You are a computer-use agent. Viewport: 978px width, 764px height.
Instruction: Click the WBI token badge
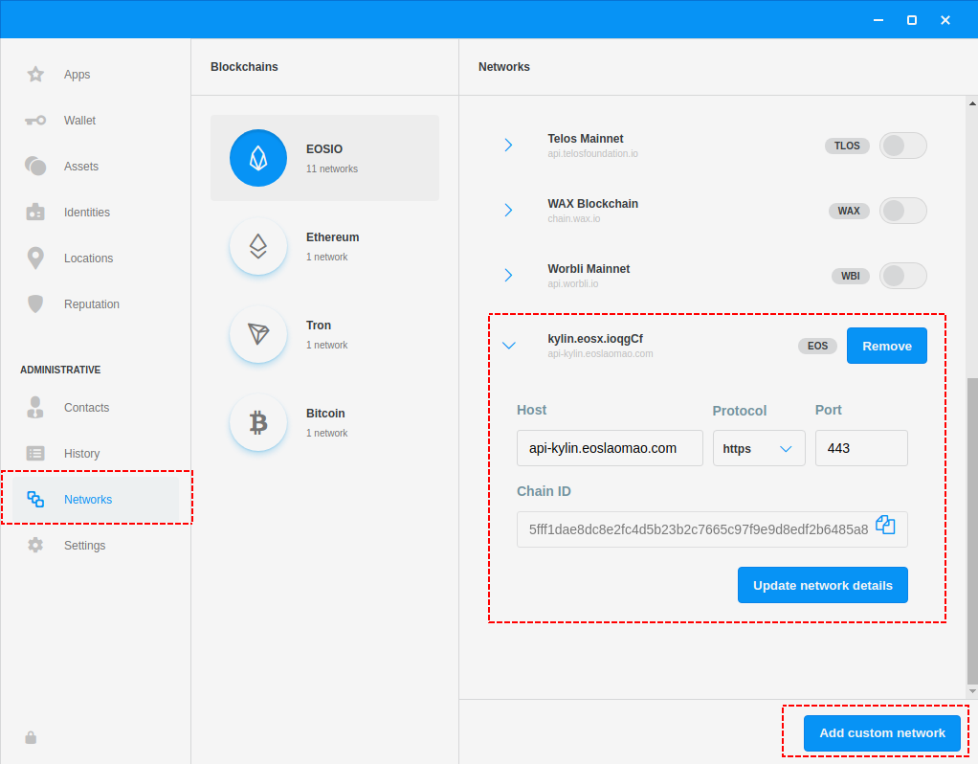850,276
